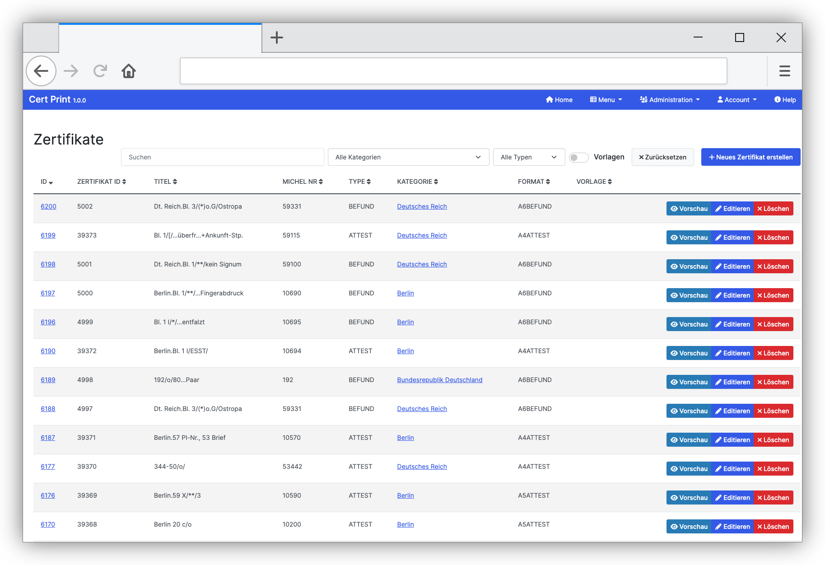Open a new browser tab with plus icon
The width and height of the screenshot is (825, 565).
tap(276, 37)
